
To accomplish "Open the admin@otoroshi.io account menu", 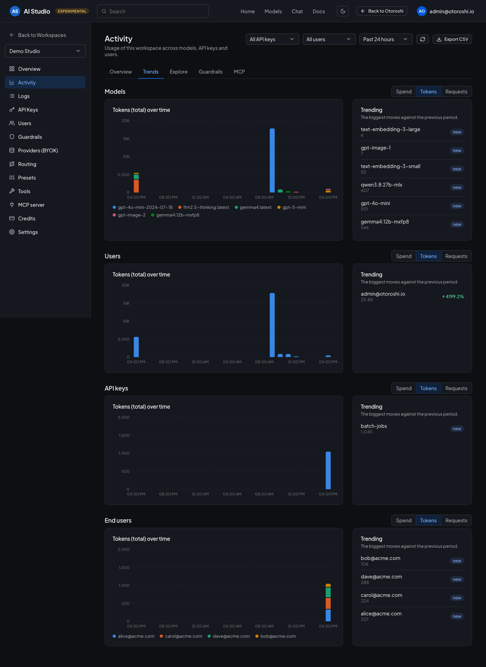I will (446, 11).
